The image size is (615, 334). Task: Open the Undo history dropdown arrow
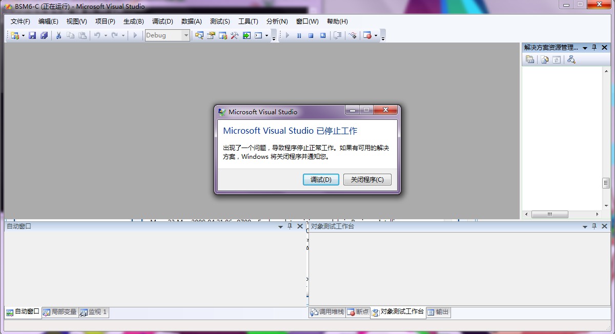click(x=106, y=35)
